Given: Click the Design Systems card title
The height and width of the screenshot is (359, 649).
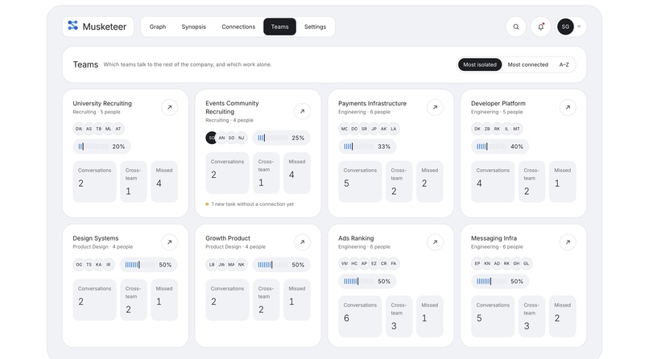Looking at the screenshot, I should tap(96, 238).
